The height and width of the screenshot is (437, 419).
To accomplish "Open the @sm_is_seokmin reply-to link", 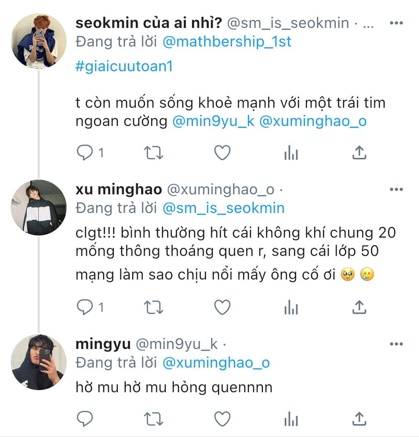I will 223,208.
